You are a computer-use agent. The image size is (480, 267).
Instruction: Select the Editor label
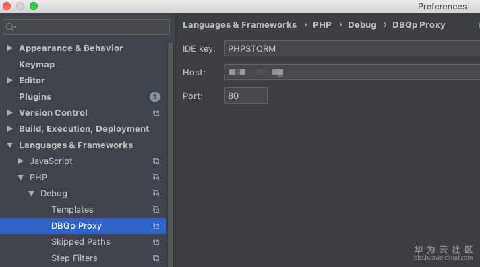(x=32, y=80)
